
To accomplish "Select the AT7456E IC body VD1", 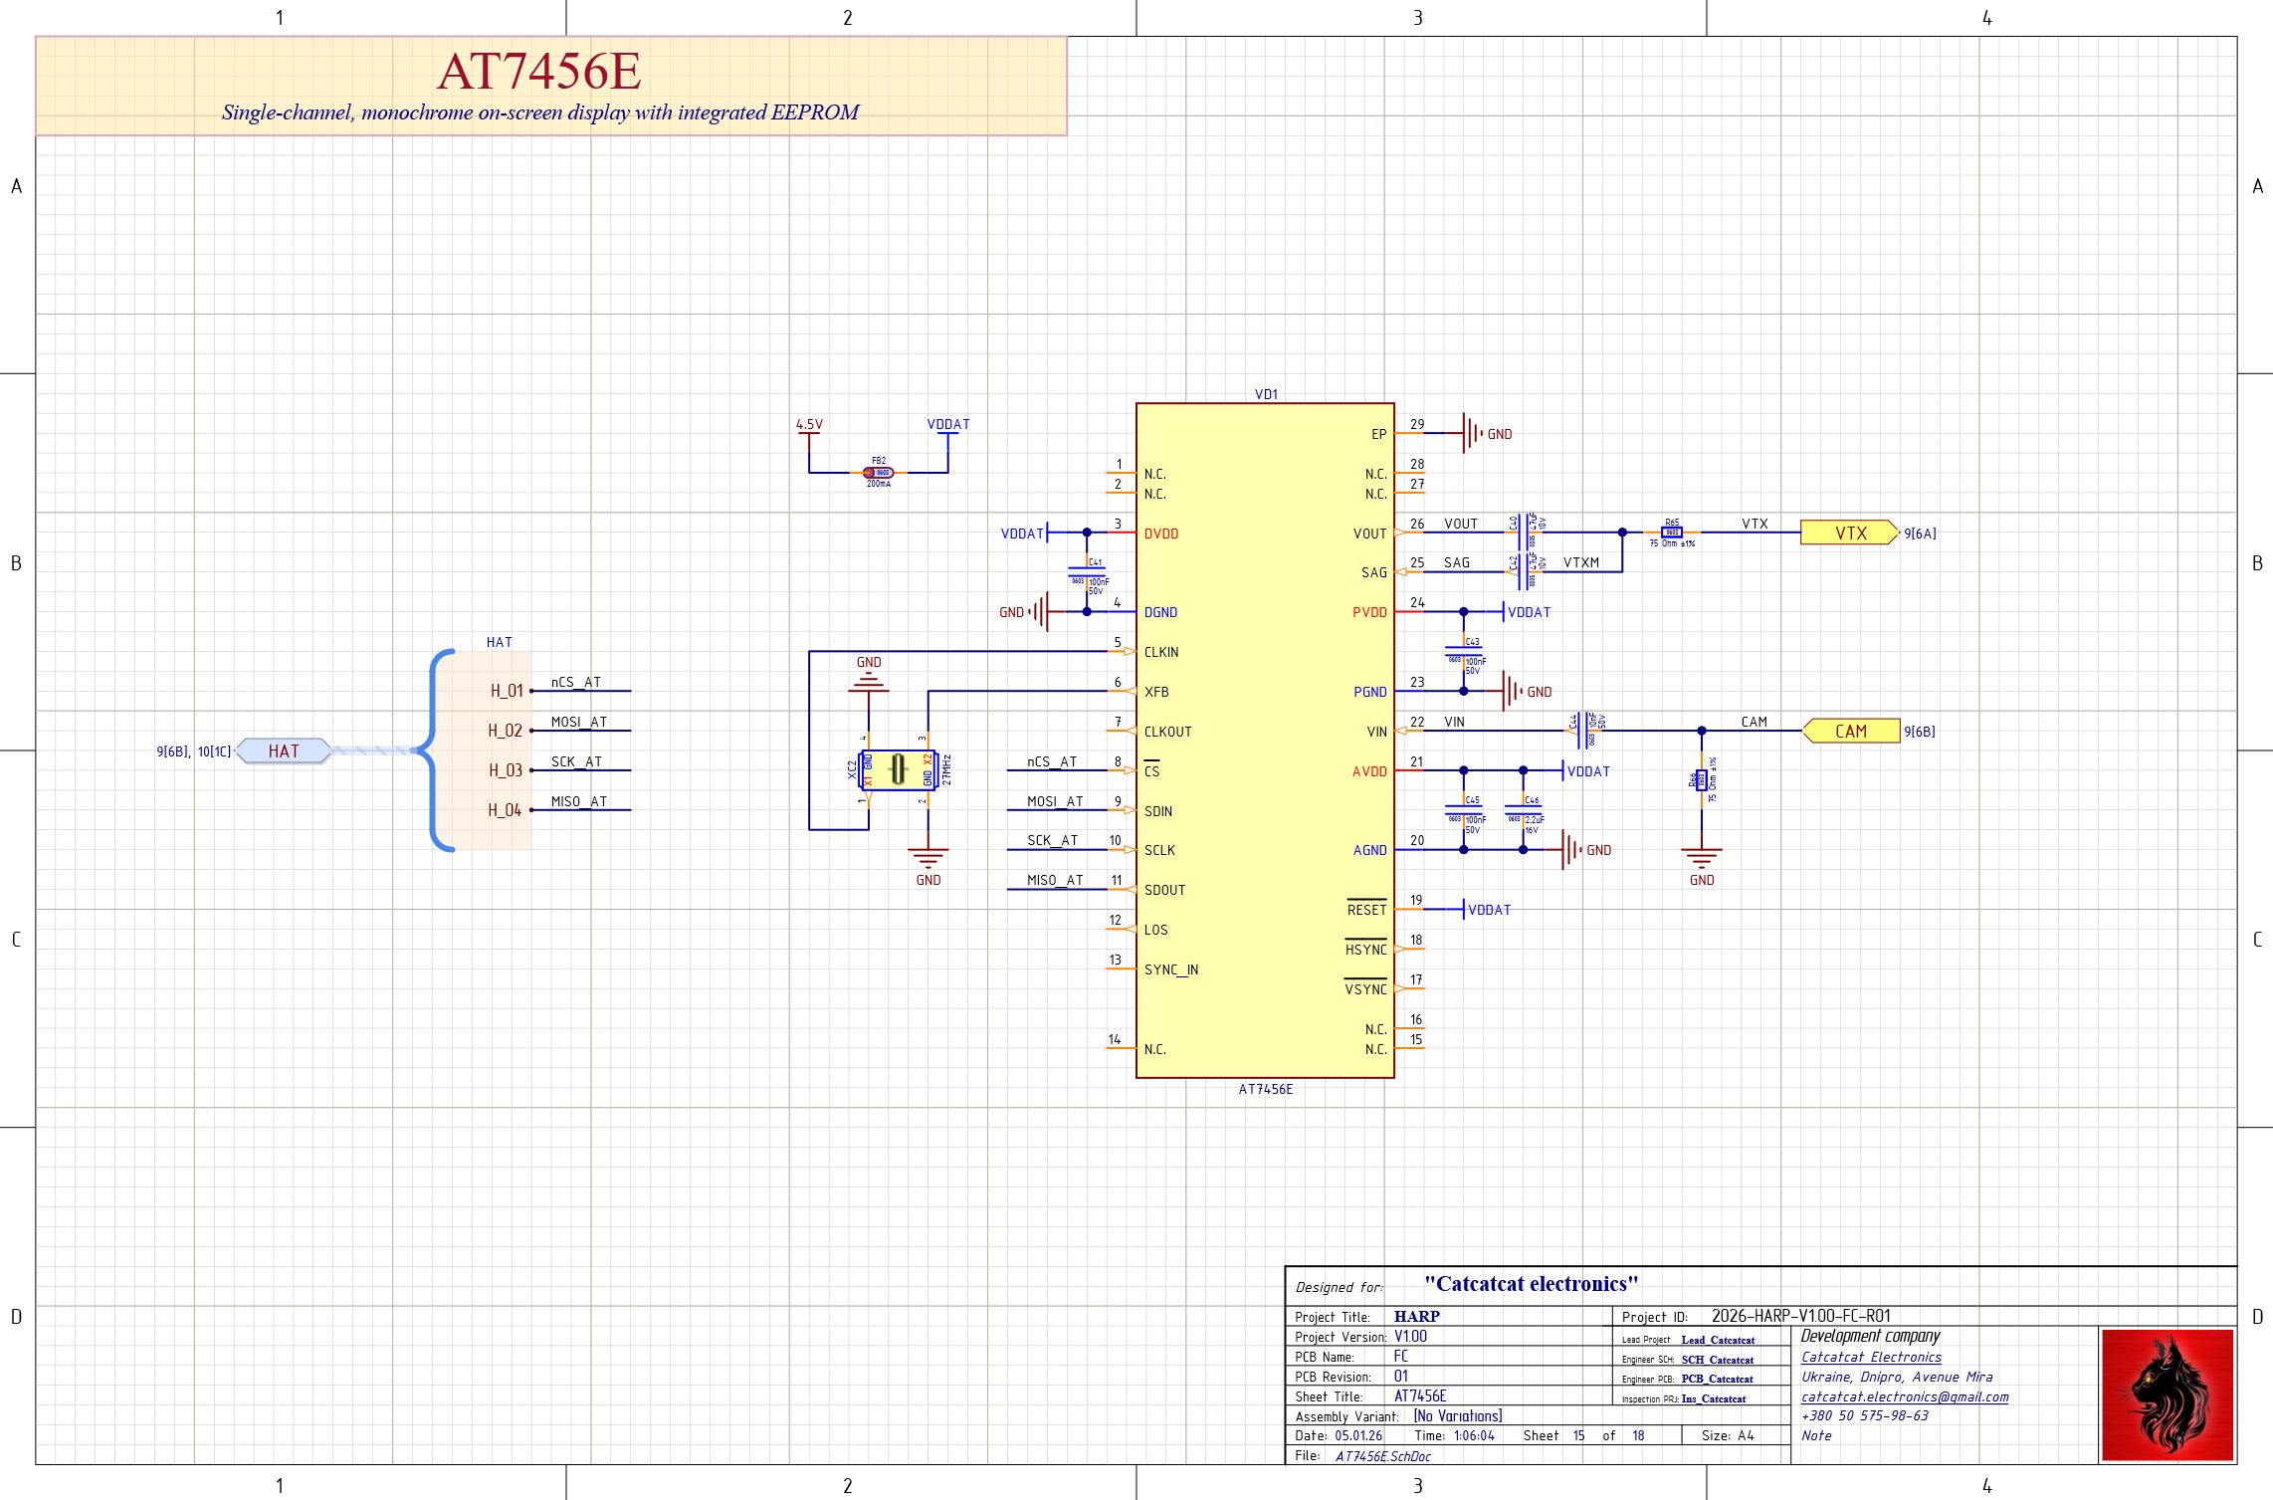I will (x=1264, y=739).
